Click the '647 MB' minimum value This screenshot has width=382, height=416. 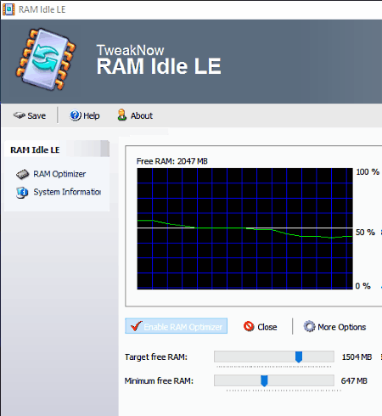(354, 381)
